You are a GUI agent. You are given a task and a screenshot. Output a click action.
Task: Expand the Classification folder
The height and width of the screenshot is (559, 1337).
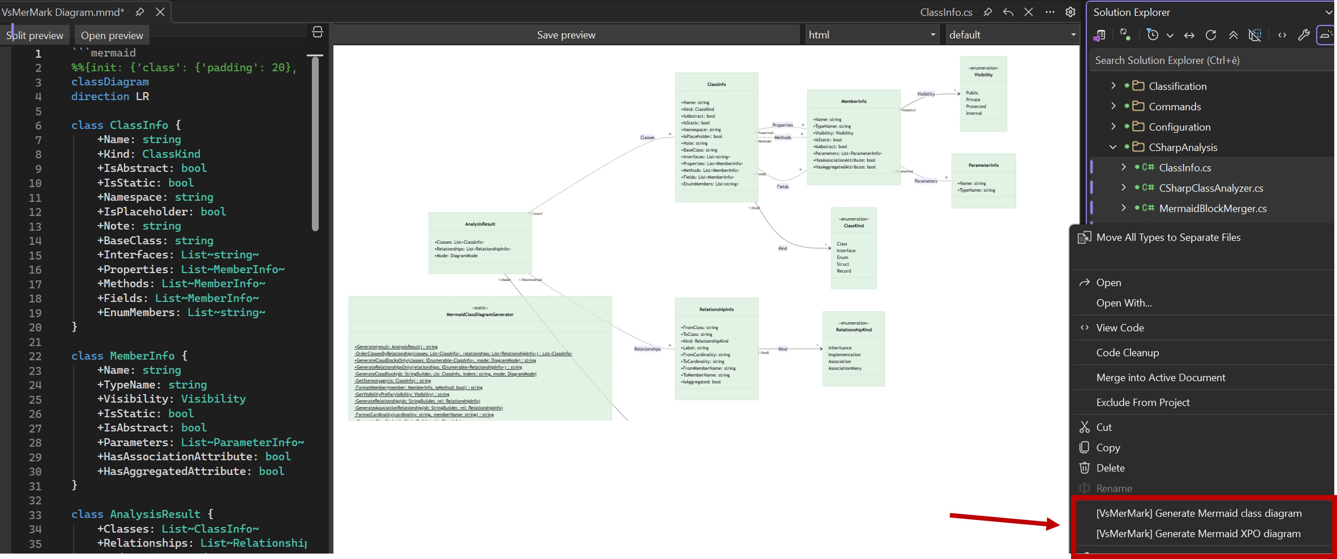click(1113, 86)
